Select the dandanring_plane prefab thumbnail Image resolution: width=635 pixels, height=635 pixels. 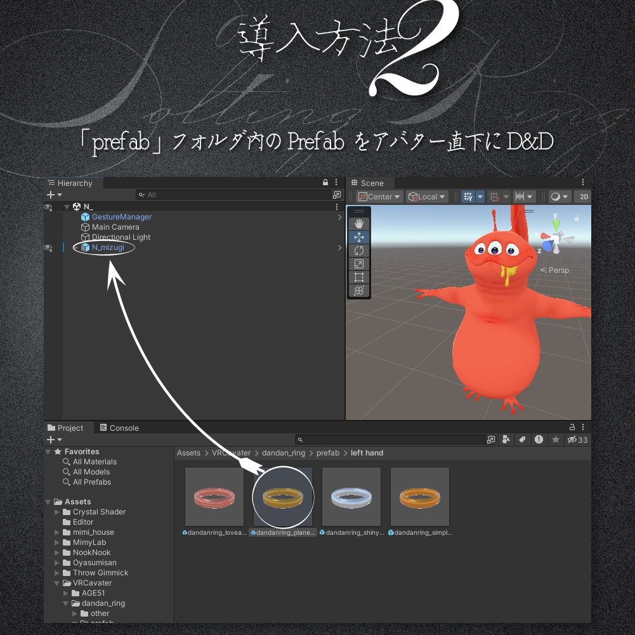(283, 497)
